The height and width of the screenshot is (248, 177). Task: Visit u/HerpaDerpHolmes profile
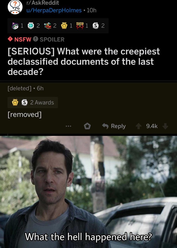[x=54, y=11]
